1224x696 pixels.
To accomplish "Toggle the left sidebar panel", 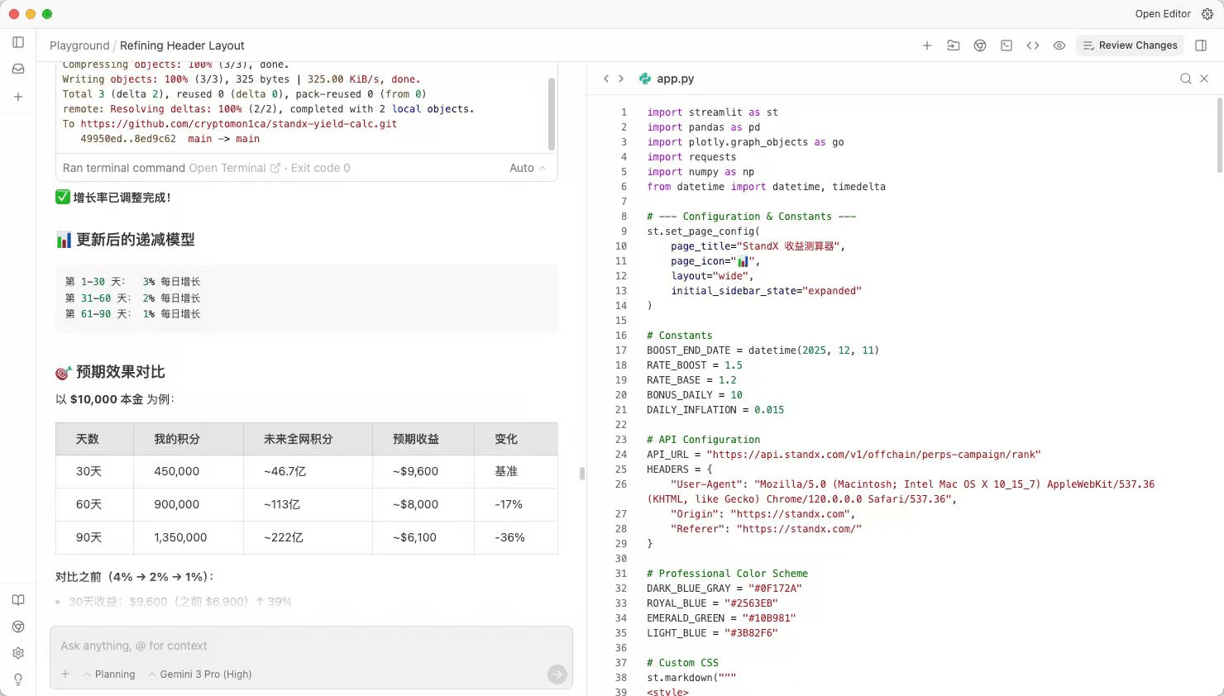I will (18, 42).
